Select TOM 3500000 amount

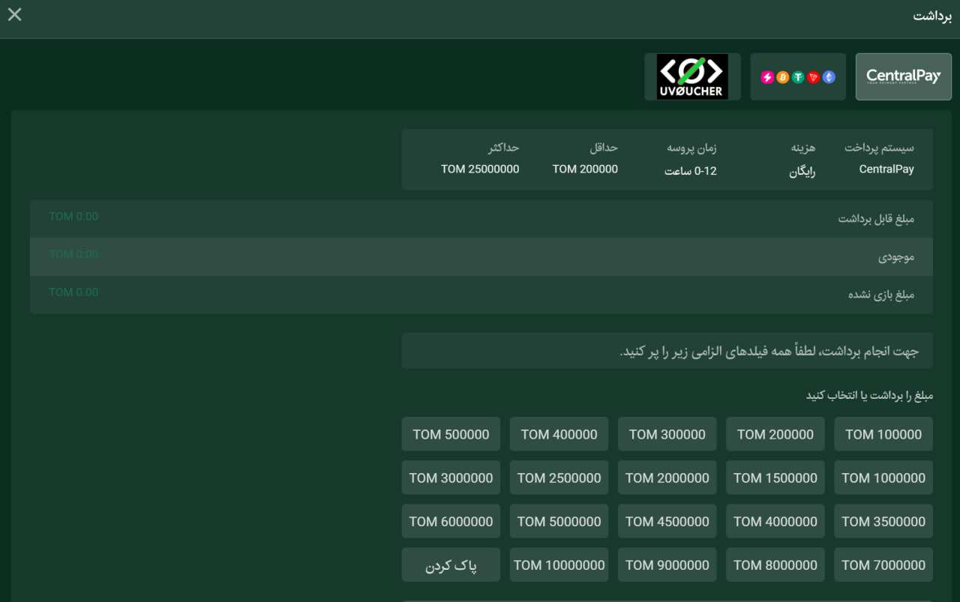883,521
